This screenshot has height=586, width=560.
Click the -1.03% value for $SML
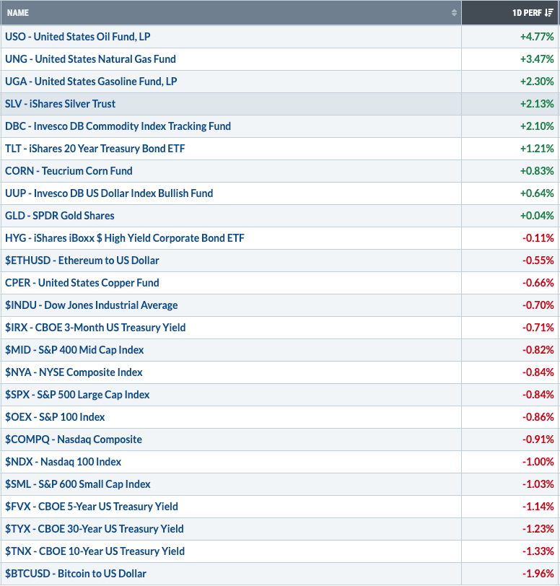(538, 484)
